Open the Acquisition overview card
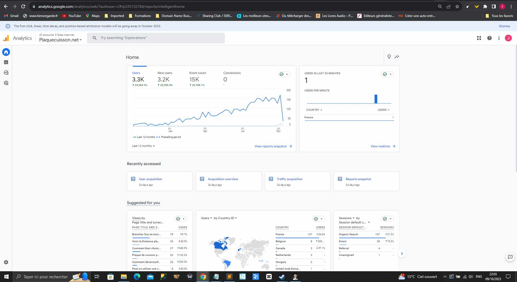The width and height of the screenshot is (517, 282). pos(229,181)
